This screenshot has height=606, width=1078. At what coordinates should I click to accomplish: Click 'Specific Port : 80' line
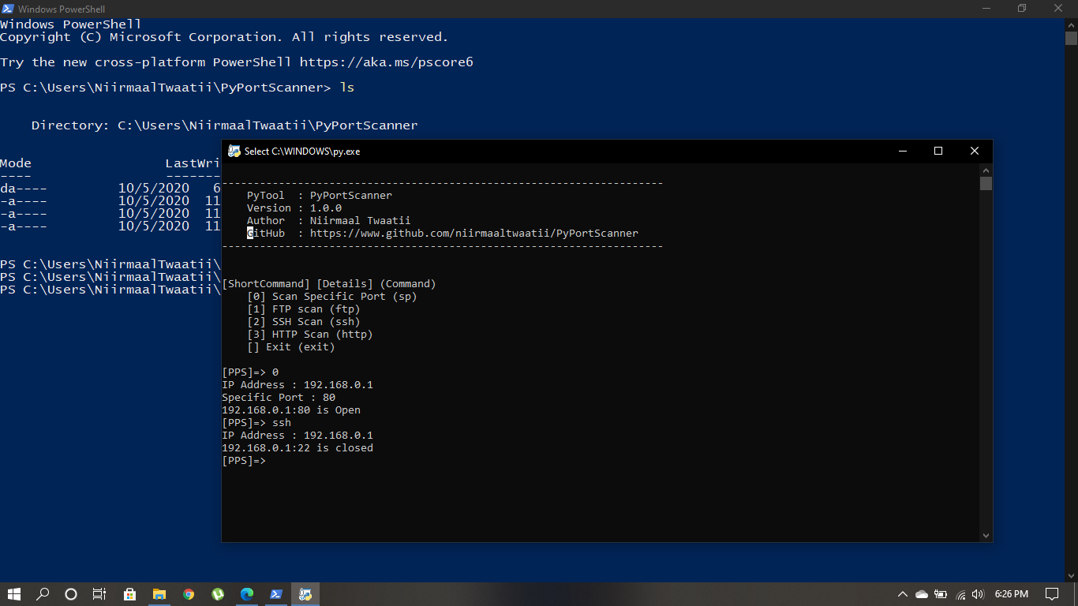pos(279,397)
